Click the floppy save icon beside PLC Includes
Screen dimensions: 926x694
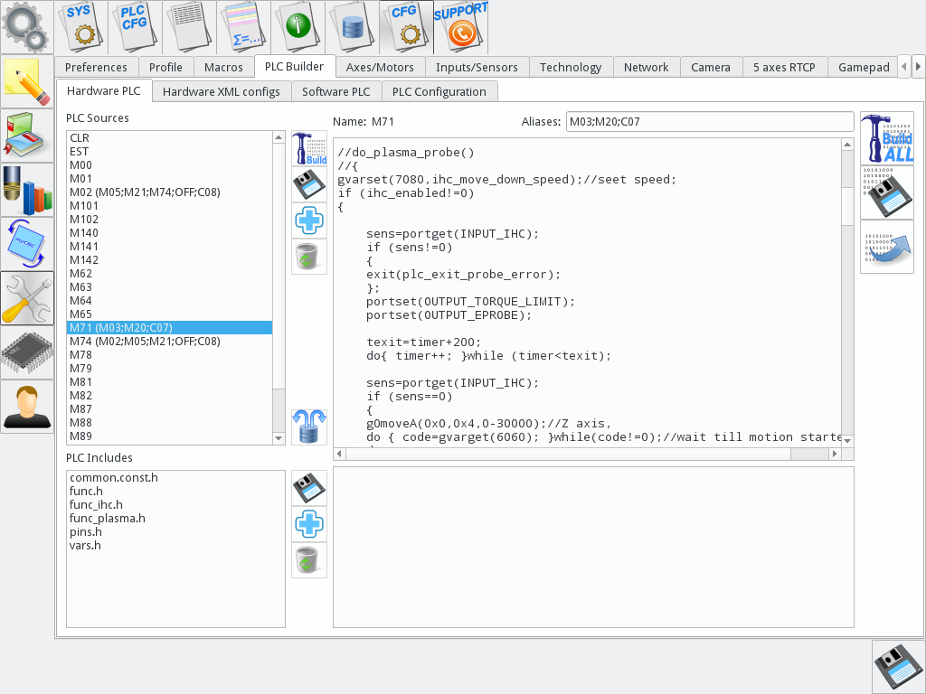point(309,488)
